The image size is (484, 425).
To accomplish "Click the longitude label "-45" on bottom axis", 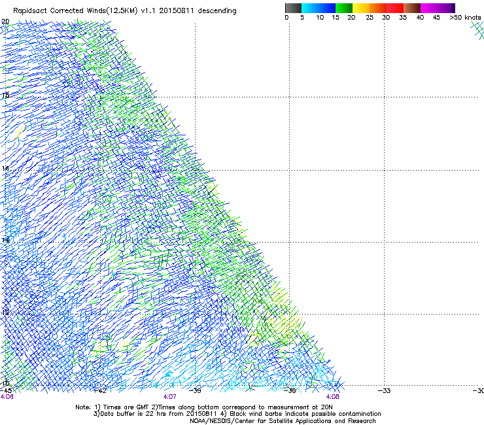I will (6, 391).
